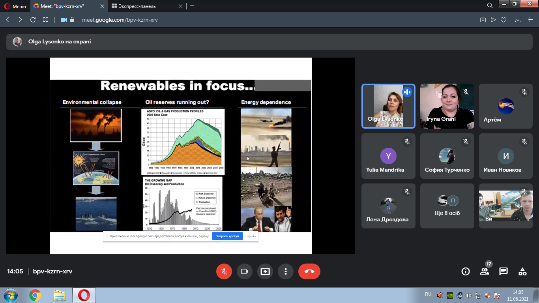The height and width of the screenshot is (303, 539).
Task: Select Olga Lysenko's video tile
Action: click(388, 106)
